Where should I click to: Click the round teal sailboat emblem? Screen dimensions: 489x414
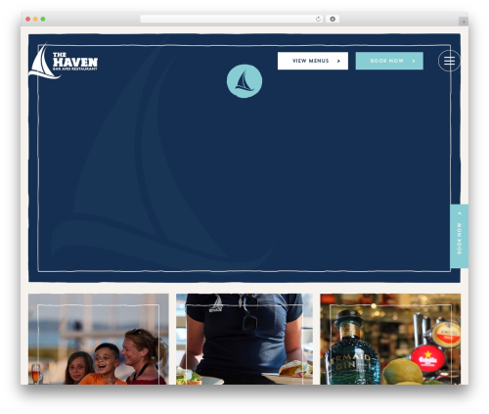(x=244, y=81)
